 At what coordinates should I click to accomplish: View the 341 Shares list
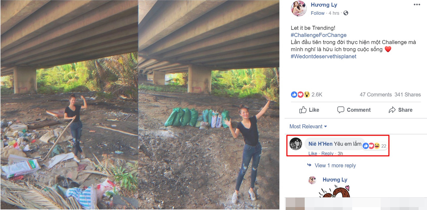click(x=408, y=95)
